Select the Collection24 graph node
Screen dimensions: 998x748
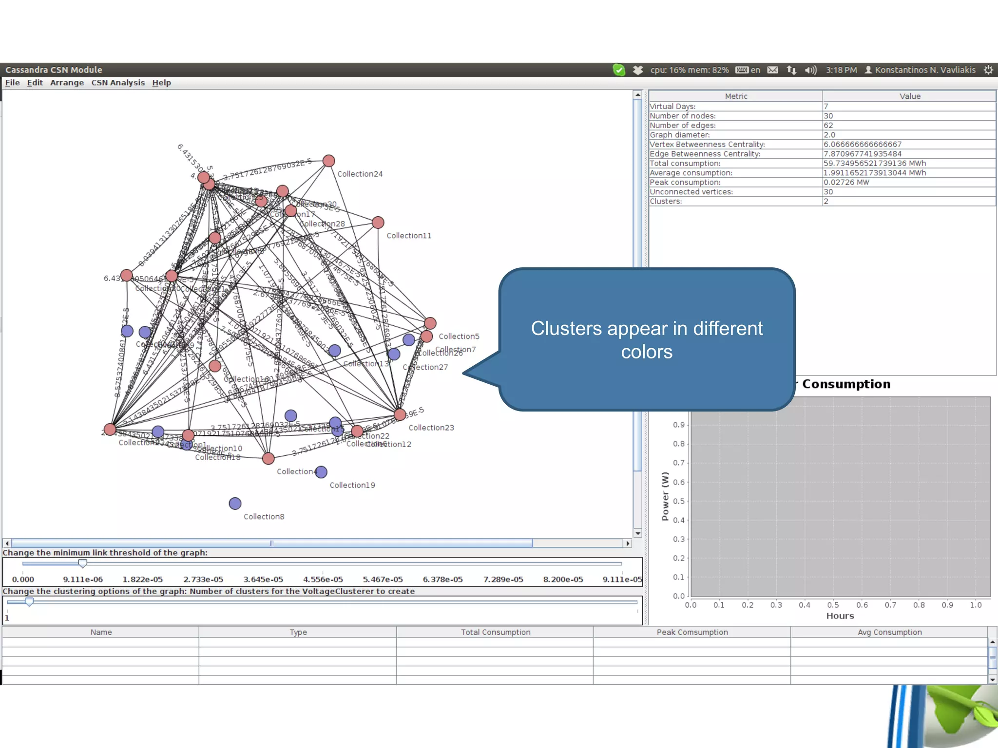click(329, 161)
